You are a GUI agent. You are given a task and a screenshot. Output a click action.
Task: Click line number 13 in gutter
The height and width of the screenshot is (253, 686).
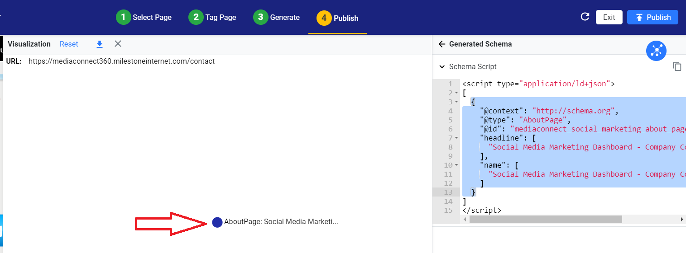tap(448, 192)
